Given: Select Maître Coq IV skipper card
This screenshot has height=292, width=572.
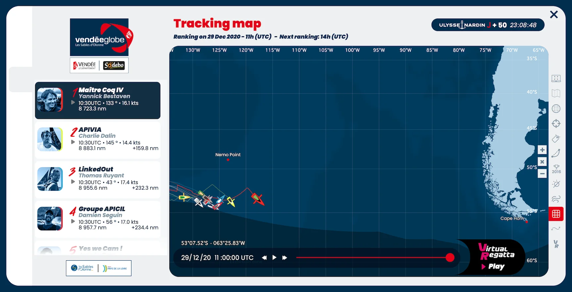Looking at the screenshot, I should click(x=98, y=100).
